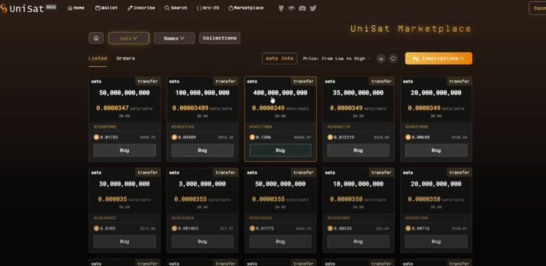Open inscription number #34651265
Viewport: 546px width, 266px height.
[183, 127]
